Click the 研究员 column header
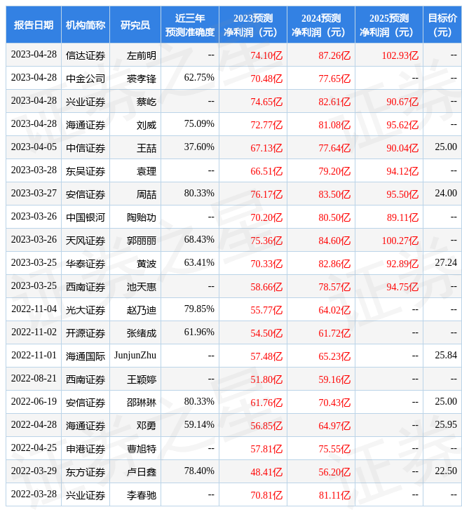Viewport: 462px width, 512px height. coord(135,25)
